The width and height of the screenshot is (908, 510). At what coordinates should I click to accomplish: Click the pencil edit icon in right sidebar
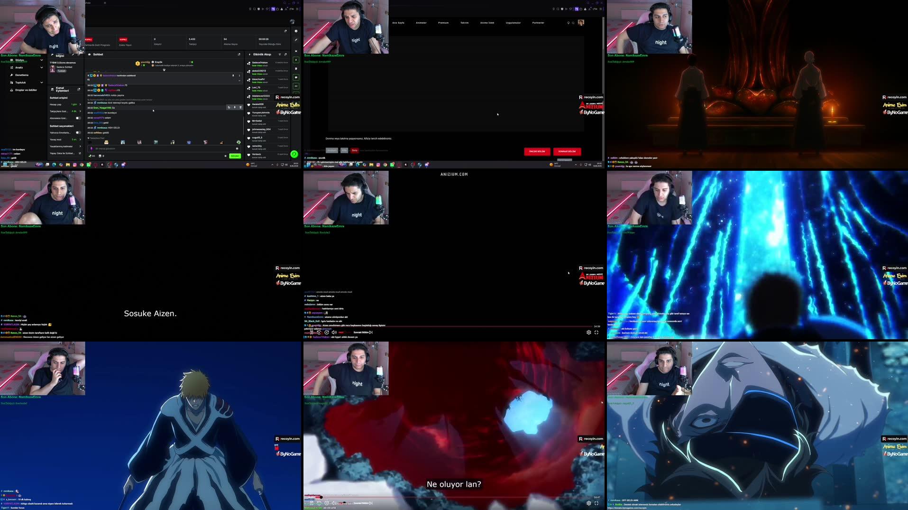(296, 40)
